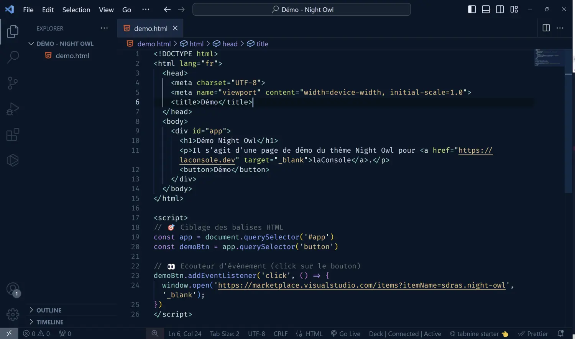Open the View menu

pyautogui.click(x=106, y=10)
